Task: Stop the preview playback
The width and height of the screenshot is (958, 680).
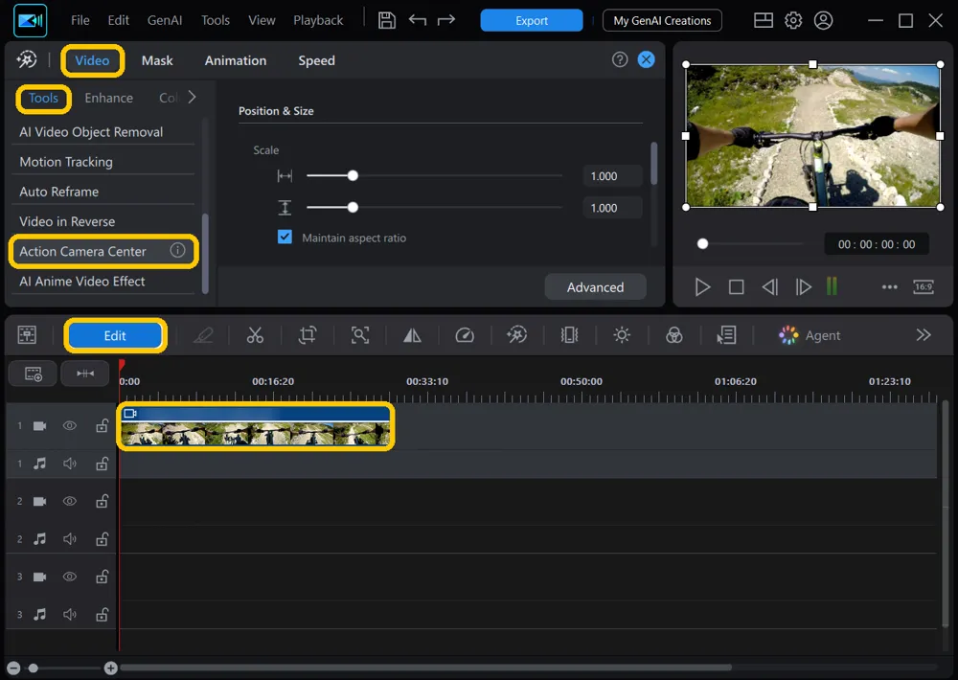Action: 736,286
